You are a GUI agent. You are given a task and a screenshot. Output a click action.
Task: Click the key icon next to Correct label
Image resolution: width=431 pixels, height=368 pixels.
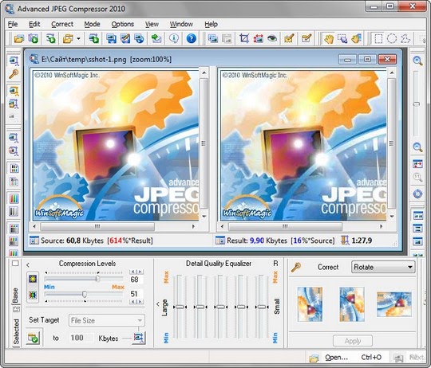click(x=296, y=267)
